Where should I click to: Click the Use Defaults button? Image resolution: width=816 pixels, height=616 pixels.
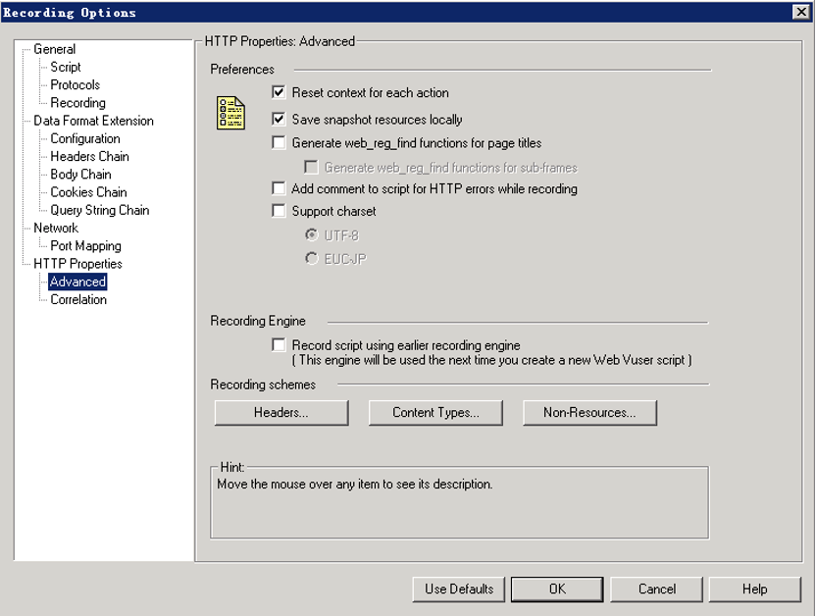click(458, 589)
